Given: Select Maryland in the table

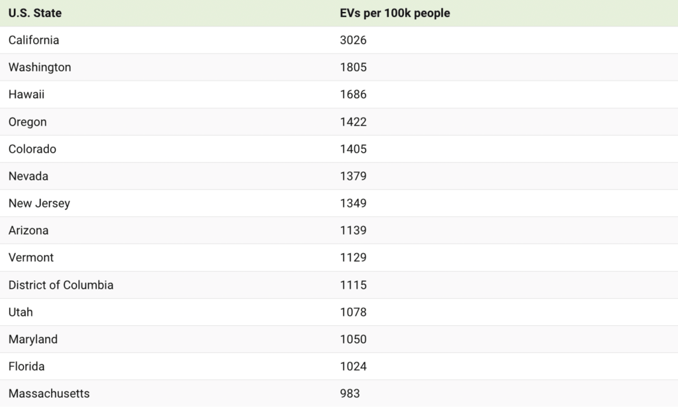Looking at the screenshot, I should click(x=33, y=339).
